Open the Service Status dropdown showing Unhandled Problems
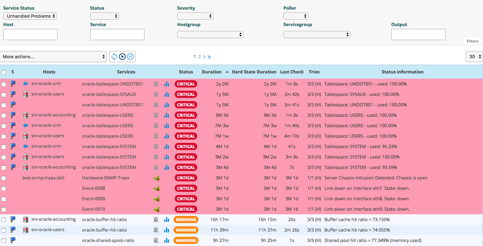Screen dimensions: 483x246 30,16
